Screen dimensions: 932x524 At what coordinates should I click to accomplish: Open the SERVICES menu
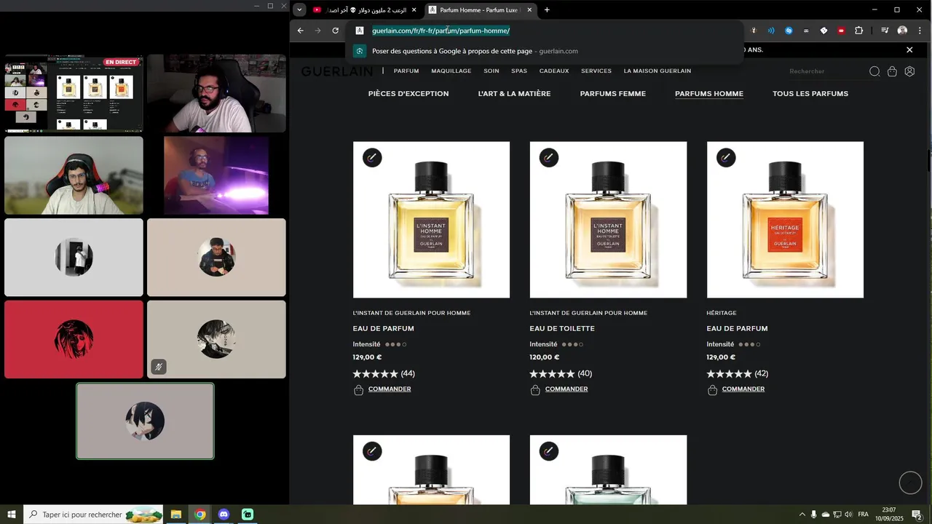596,71
